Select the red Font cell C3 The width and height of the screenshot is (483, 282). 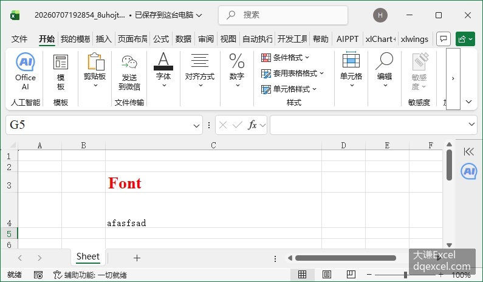tap(213, 182)
